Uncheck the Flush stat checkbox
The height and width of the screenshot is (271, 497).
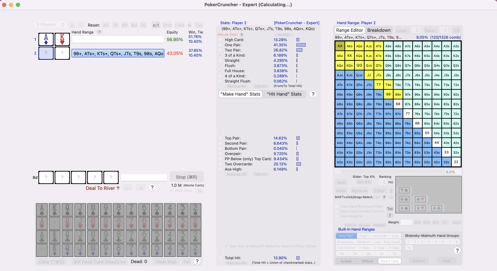(x=220, y=66)
